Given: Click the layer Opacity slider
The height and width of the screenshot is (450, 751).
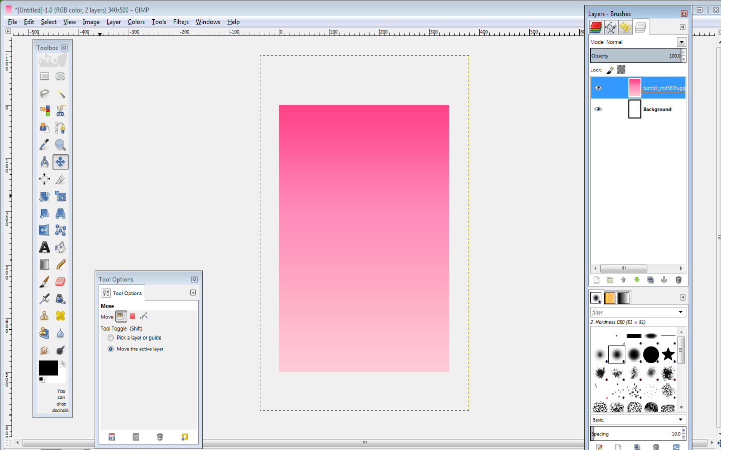Looking at the screenshot, I should 636,55.
